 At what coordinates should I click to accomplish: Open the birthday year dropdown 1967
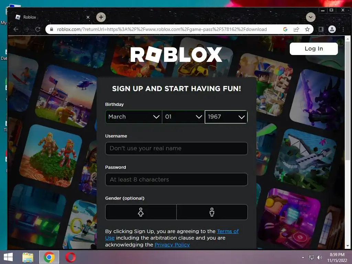[x=226, y=117]
